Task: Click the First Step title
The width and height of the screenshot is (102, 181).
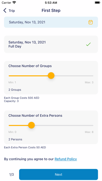Action: pos(51,10)
